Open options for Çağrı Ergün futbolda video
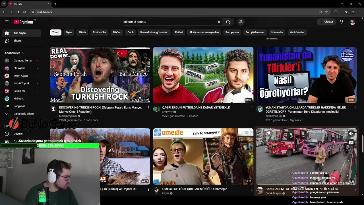 [x=252, y=108]
